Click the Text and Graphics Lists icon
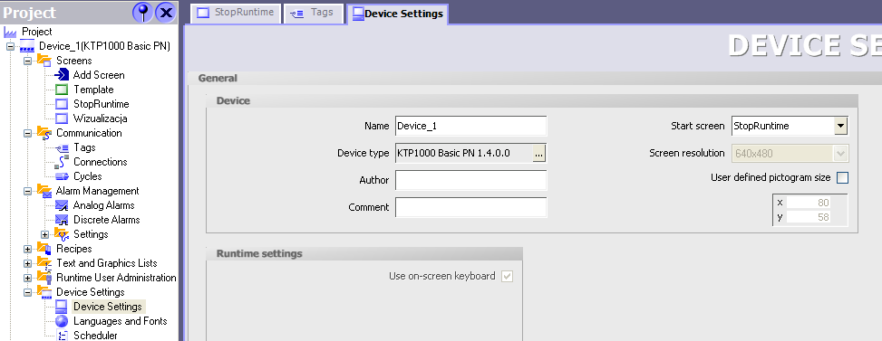The height and width of the screenshot is (341, 882). point(44,263)
